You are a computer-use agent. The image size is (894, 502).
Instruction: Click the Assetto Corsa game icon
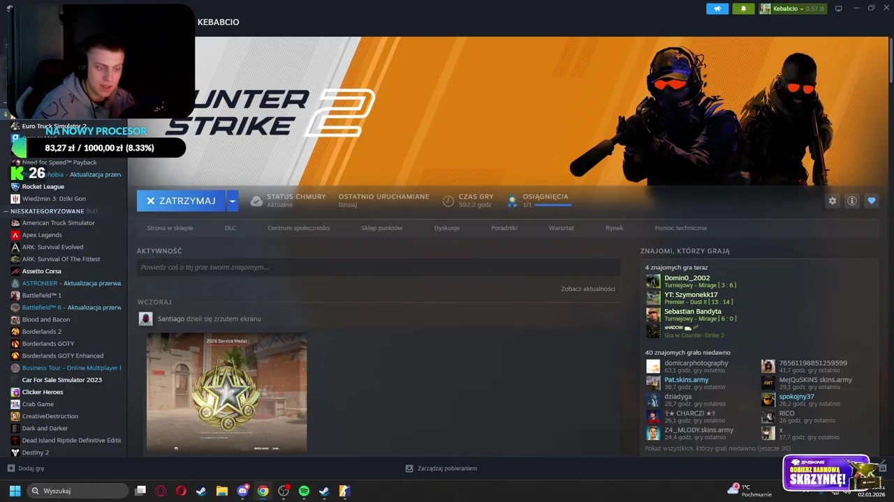(15, 271)
